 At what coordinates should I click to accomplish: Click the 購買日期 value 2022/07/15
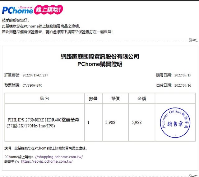(x=183, y=75)
